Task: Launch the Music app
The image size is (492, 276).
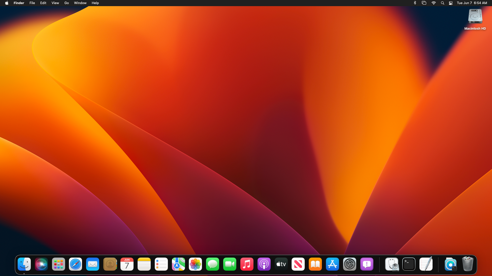Action: (247, 264)
